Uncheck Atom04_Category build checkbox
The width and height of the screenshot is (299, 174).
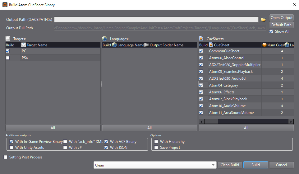(x=201, y=85)
